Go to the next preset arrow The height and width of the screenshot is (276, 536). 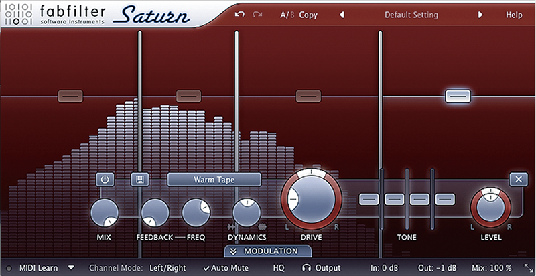pos(480,15)
